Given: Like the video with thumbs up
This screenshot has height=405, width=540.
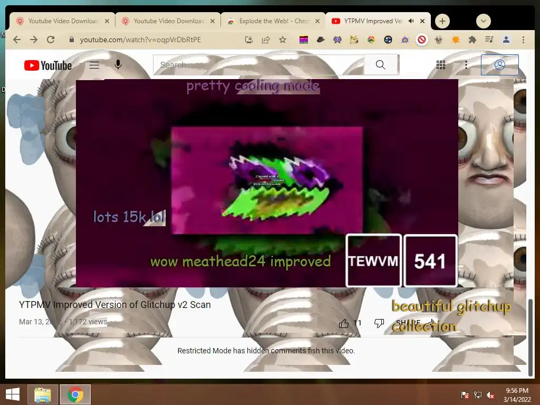Looking at the screenshot, I should [344, 323].
